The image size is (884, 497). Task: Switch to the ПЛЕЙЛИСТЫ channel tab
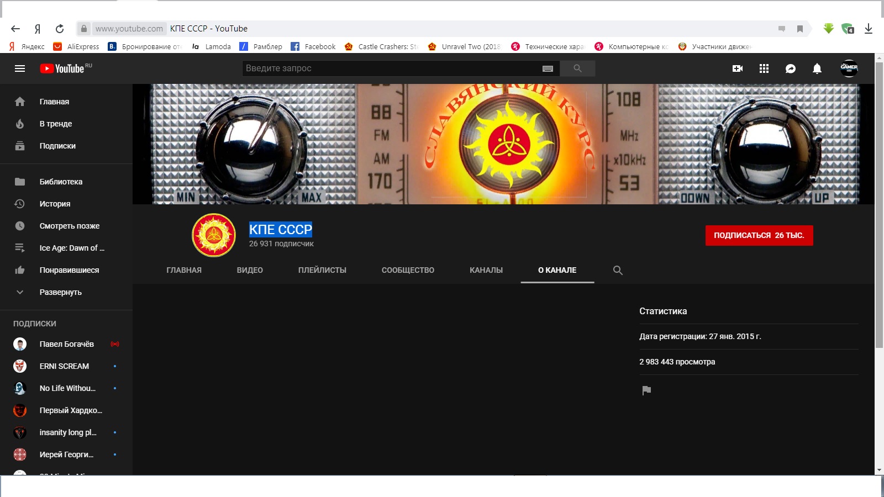(322, 270)
